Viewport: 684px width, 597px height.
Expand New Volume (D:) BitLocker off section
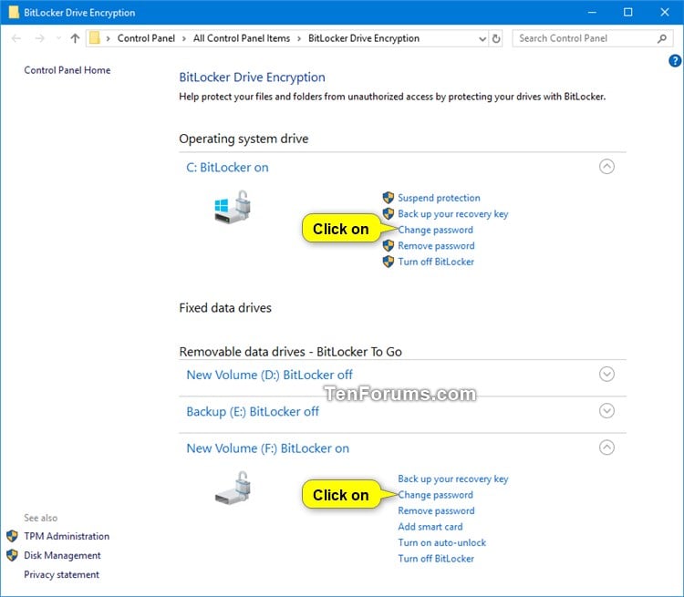(606, 375)
